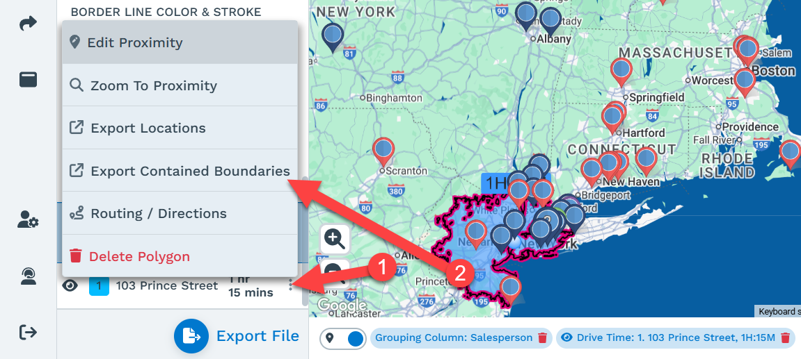The height and width of the screenshot is (359, 801).
Task: Delete the Drive Time 103 Prince Street chip
Action: click(786, 338)
